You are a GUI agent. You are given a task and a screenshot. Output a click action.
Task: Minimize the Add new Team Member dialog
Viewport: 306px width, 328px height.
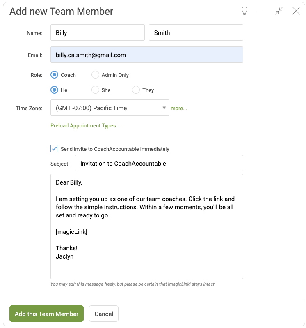point(262,11)
